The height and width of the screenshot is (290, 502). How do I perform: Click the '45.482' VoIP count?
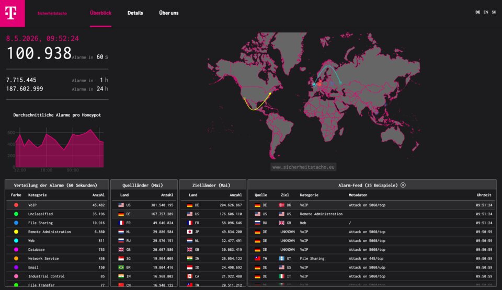point(99,205)
